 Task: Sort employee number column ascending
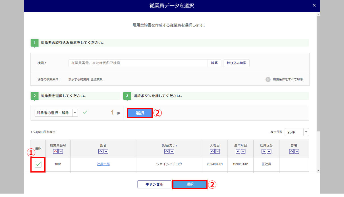[55, 151]
